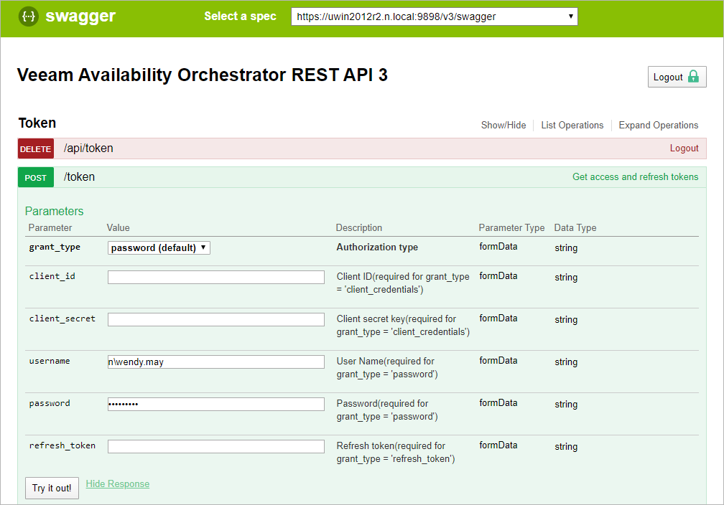Viewport: 724px width, 505px height.
Task: Click the Try it out! button
Action: (x=52, y=488)
